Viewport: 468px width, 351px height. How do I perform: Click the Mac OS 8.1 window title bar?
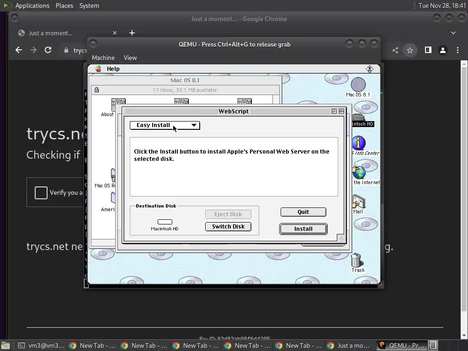point(185,80)
